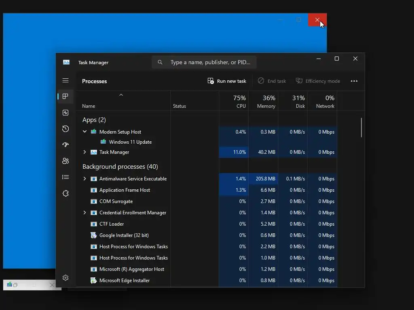Select the Processes page icon in sidebar
414x310 pixels.
65,96
